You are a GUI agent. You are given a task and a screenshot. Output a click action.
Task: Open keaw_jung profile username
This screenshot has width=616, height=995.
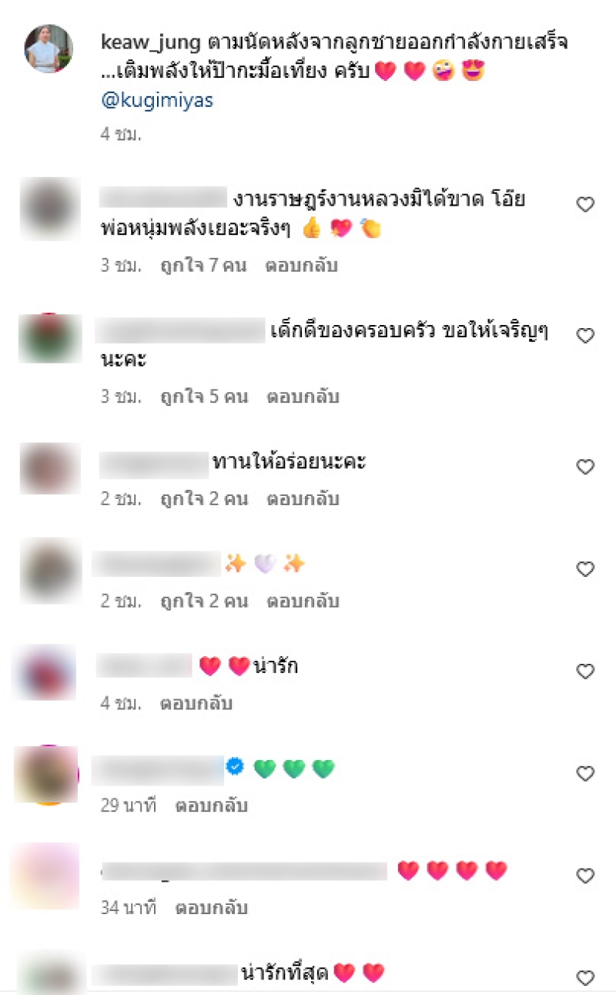pos(151,43)
